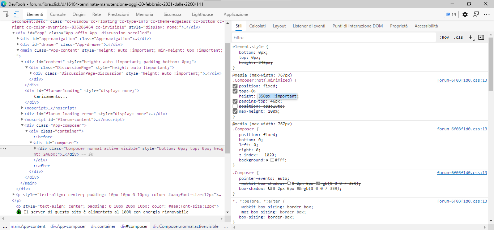This screenshot has width=494, height=230.
Task: Open DevTools settings gear
Action: [x=465, y=14]
